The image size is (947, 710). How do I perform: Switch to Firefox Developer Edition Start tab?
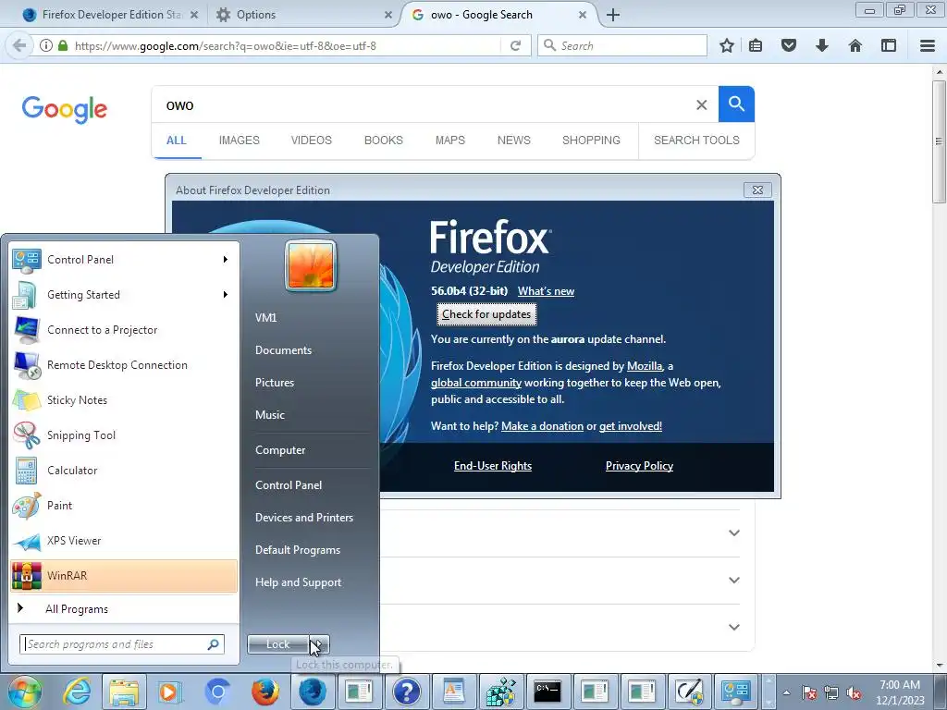(111, 15)
